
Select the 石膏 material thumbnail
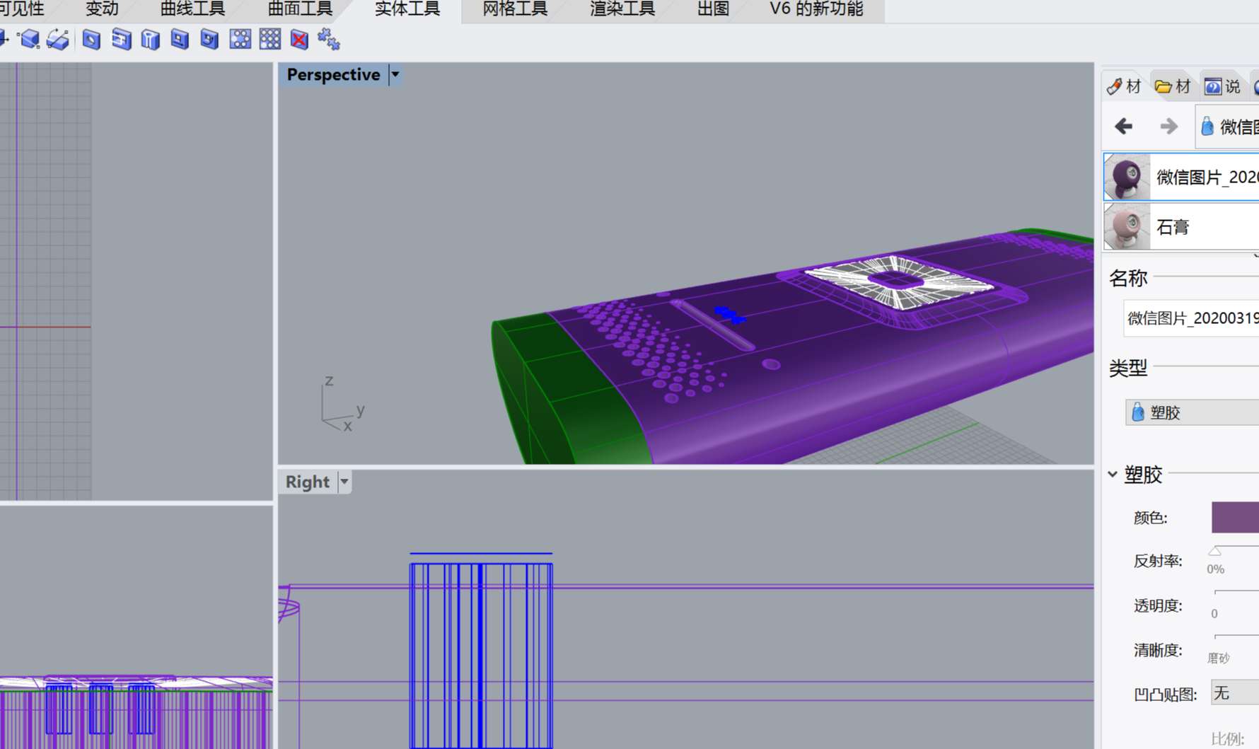tap(1127, 226)
